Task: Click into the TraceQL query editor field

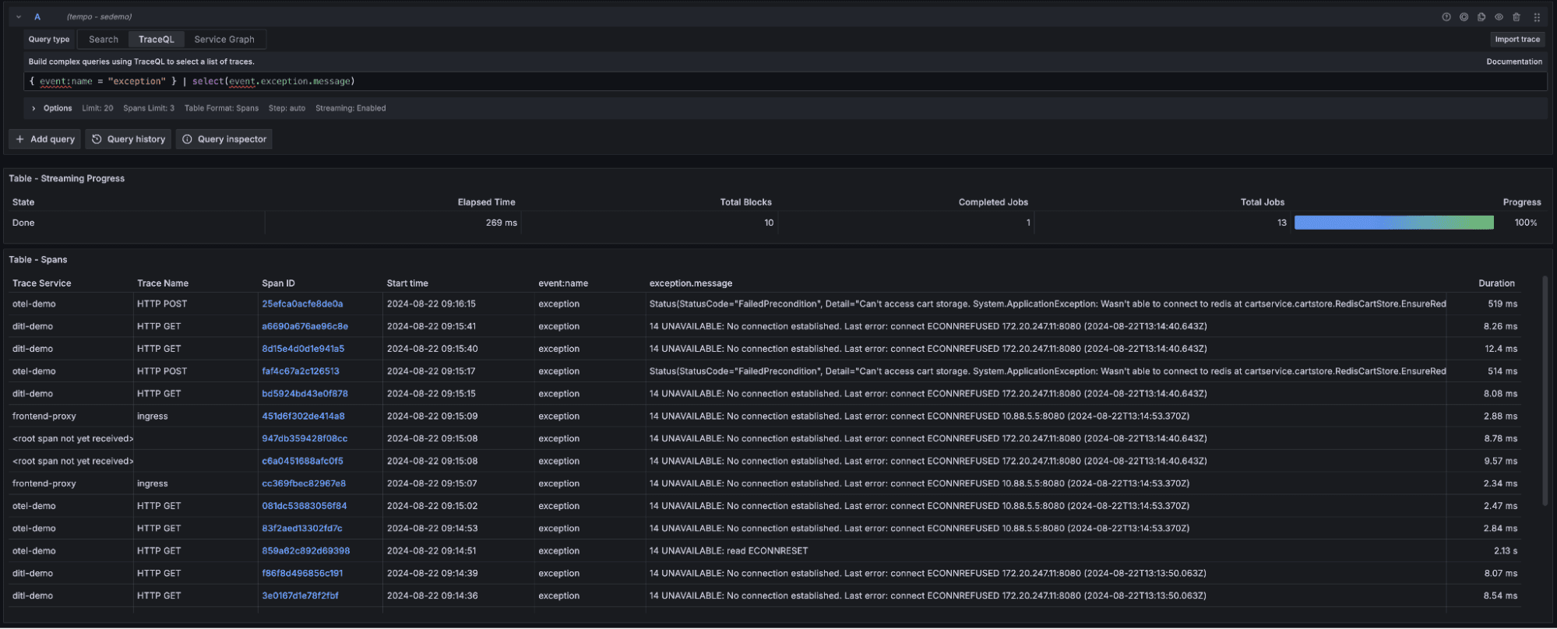Action: coord(785,82)
